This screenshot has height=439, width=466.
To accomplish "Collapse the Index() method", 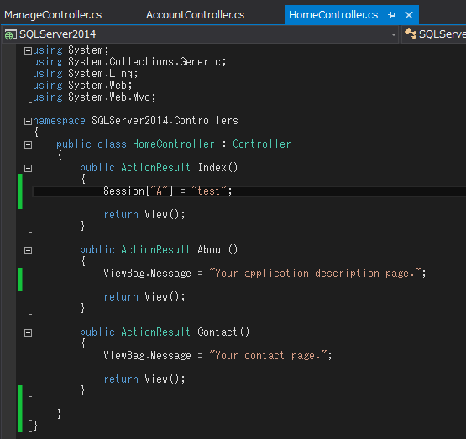I will [28, 168].
